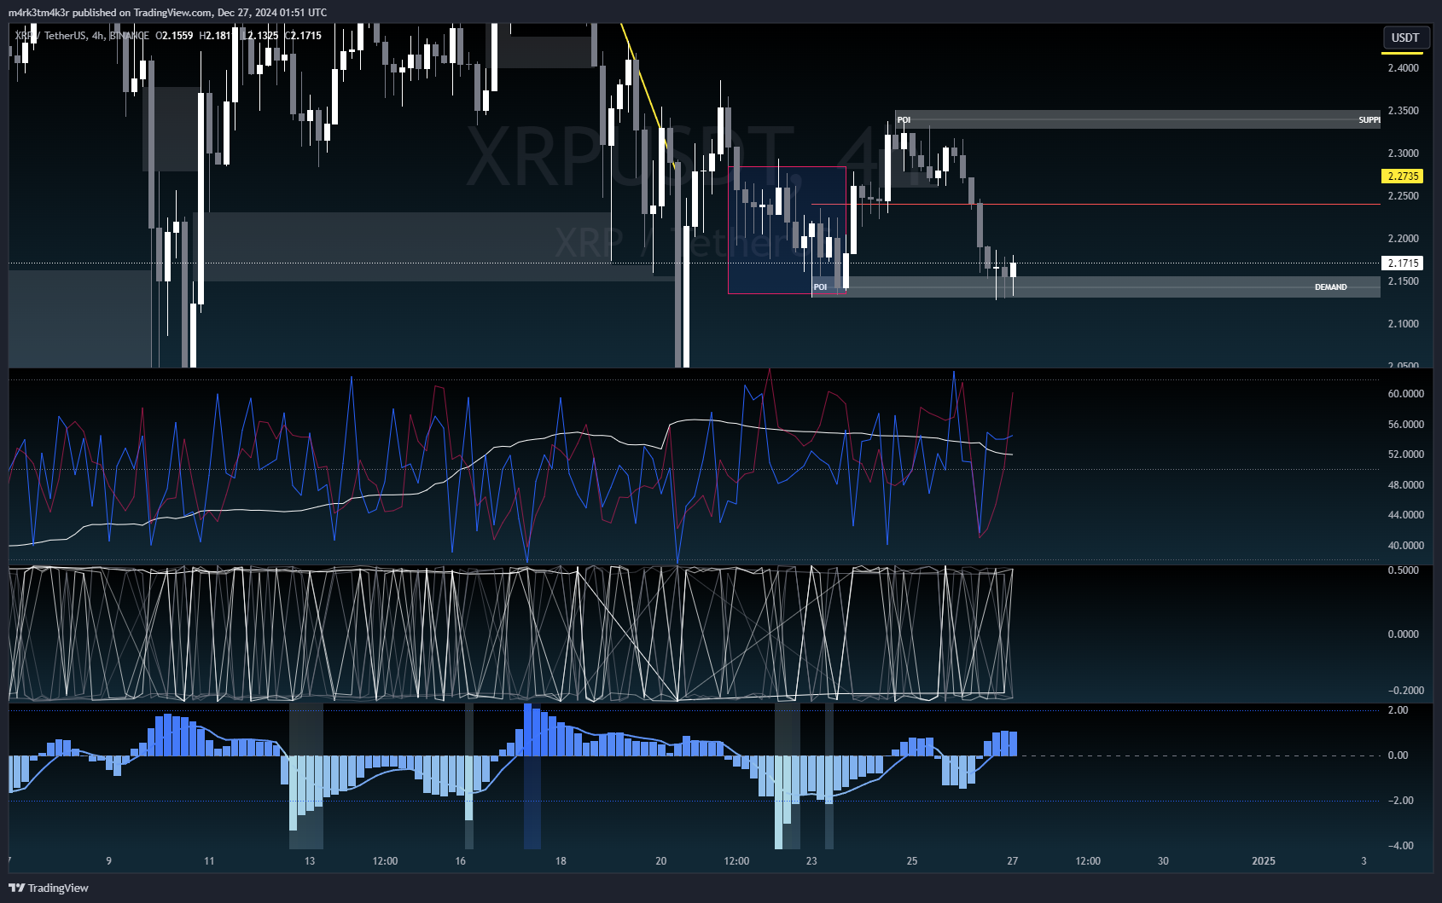Screen dimensions: 1442x903
Task: Click the 18 date label on time axis
Action: tap(561, 861)
